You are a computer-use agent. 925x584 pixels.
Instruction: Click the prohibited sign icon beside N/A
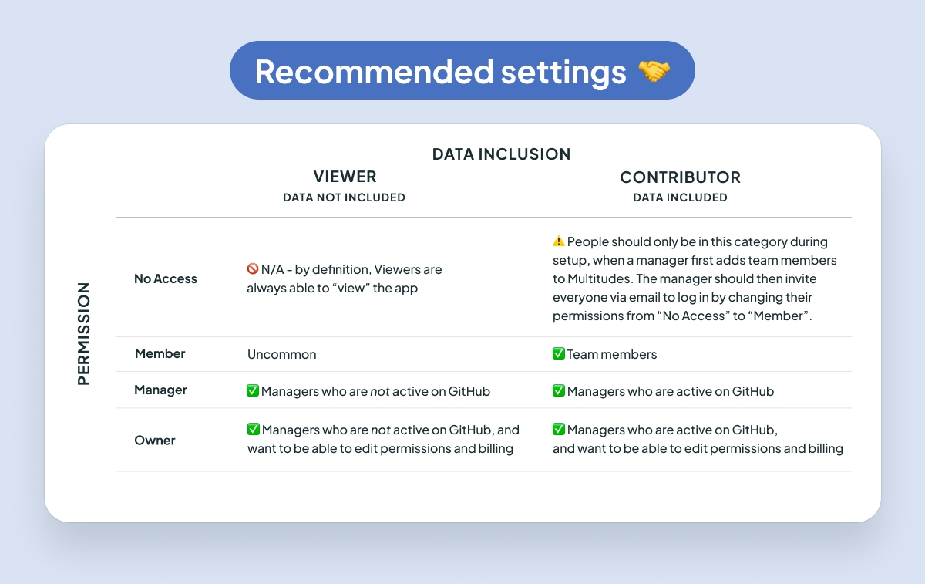click(252, 270)
